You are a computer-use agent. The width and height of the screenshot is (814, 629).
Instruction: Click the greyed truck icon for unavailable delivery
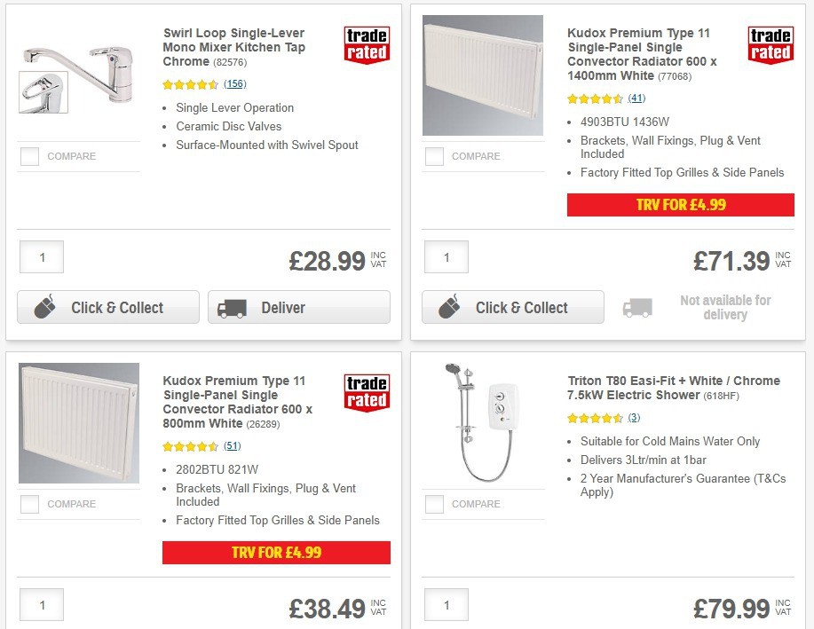[x=636, y=307]
